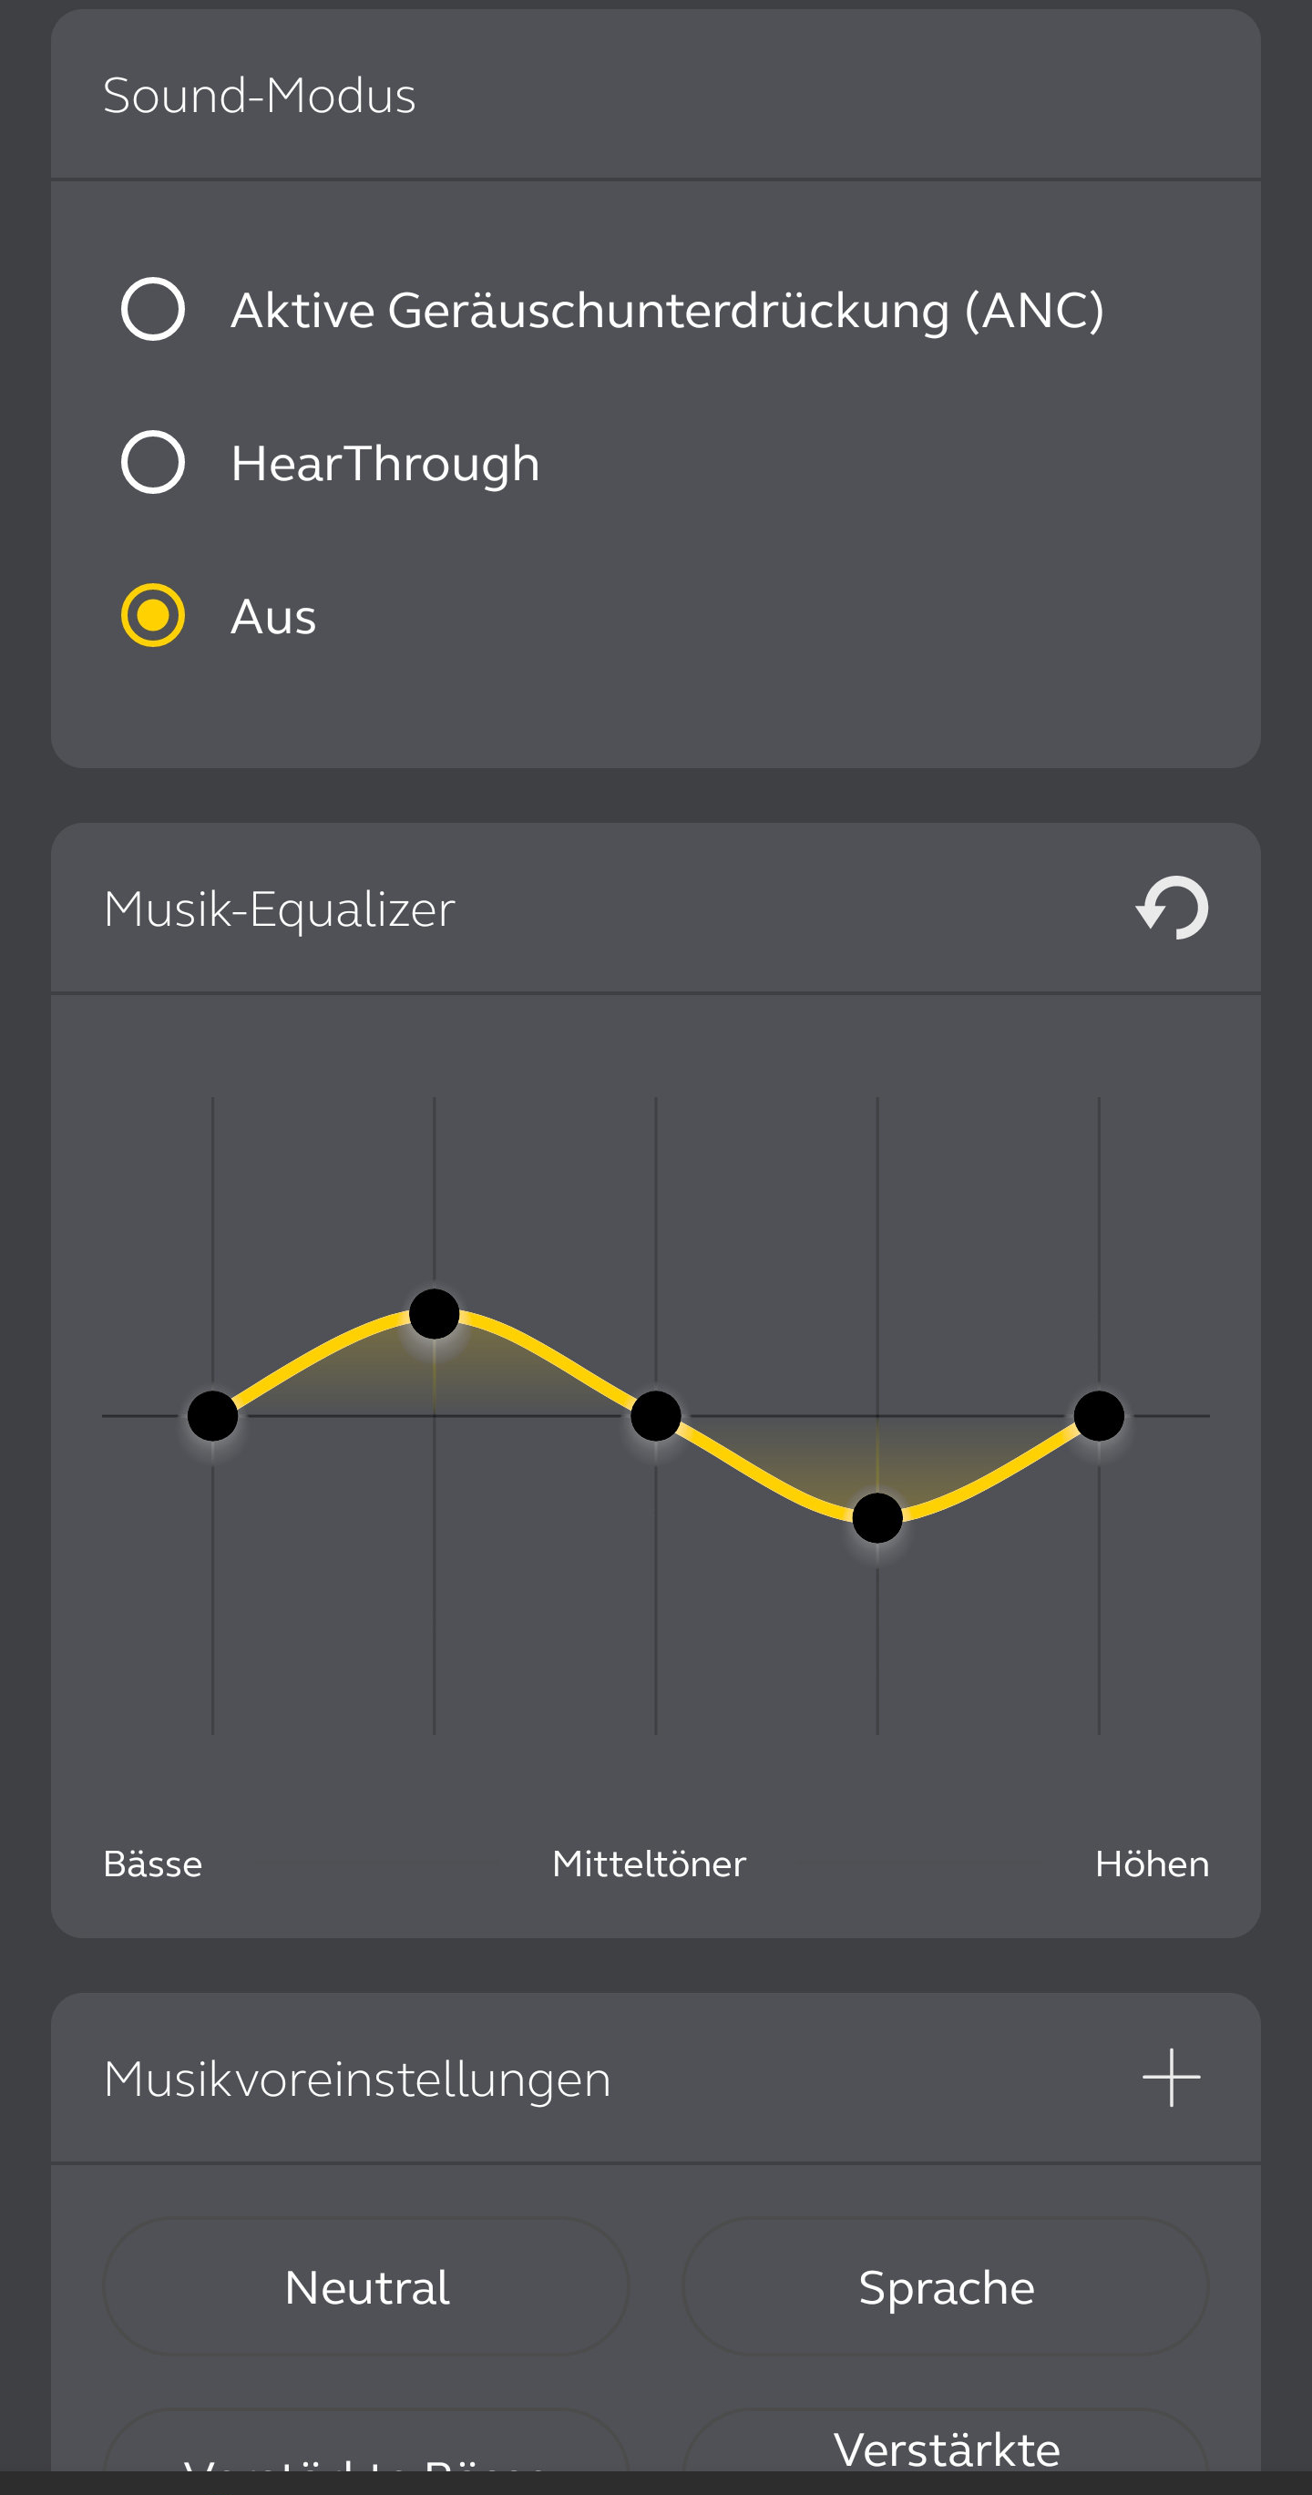Select the Aus radio button
This screenshot has height=2495, width=1312.
coord(153,615)
